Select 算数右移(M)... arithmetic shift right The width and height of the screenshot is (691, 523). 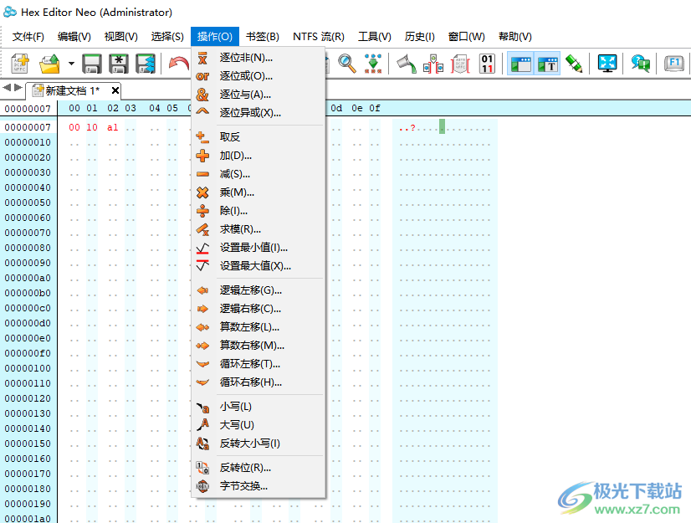[258, 346]
